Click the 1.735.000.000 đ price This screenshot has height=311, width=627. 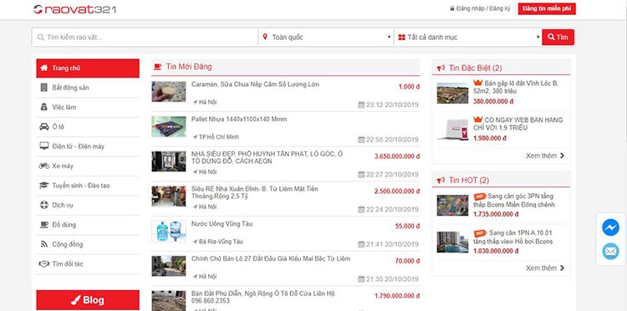pos(496,214)
